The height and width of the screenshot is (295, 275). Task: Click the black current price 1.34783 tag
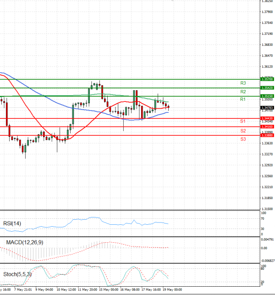click(267, 108)
